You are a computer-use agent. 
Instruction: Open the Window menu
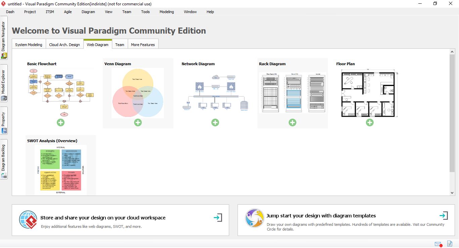tap(190, 12)
